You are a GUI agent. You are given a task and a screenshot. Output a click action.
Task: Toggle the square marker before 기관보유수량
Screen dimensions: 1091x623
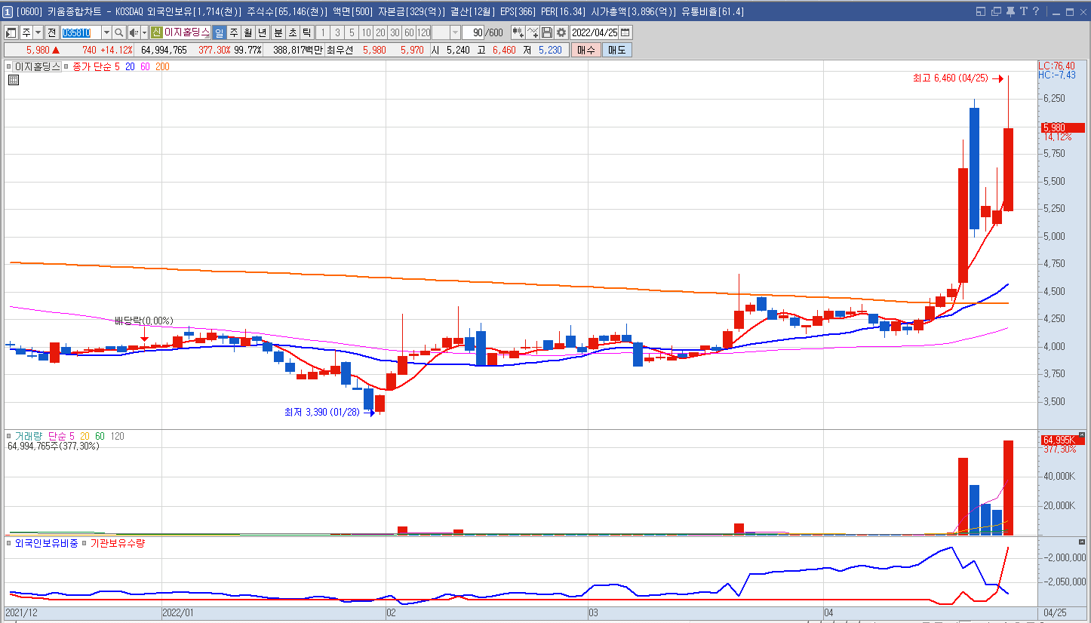tap(85, 542)
